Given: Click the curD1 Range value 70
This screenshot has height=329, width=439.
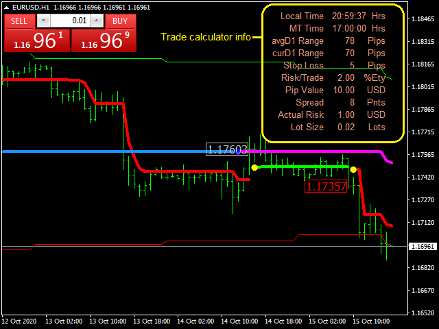Looking at the screenshot, I should tap(350, 53).
